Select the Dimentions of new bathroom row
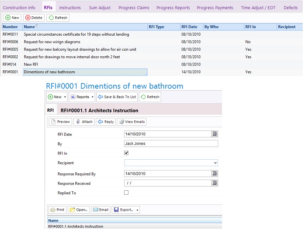This screenshot has height=229, width=303. (x=152, y=72)
